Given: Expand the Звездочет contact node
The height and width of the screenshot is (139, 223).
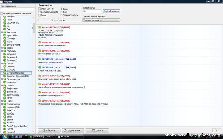Looking at the screenshot, I should pyautogui.click(x=2, y=32).
